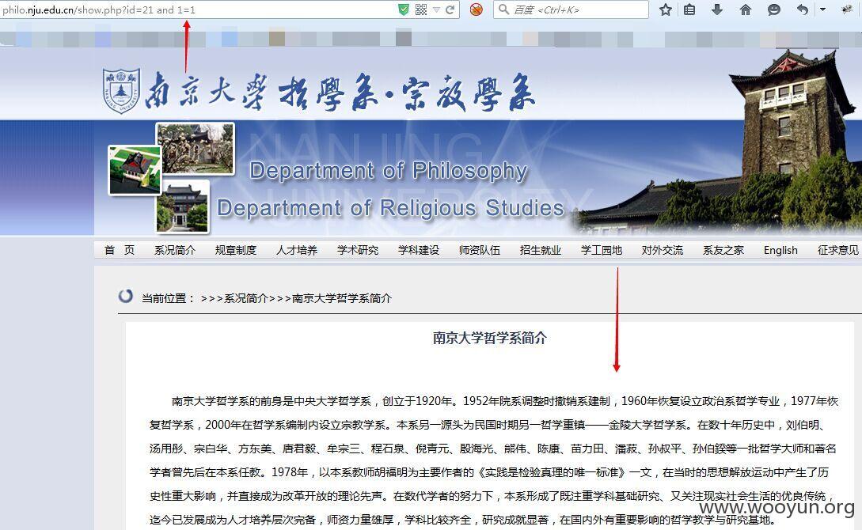Viewport: 862px width, 530px height.
Task: Click the undo back arrow icon
Action: coord(803,9)
